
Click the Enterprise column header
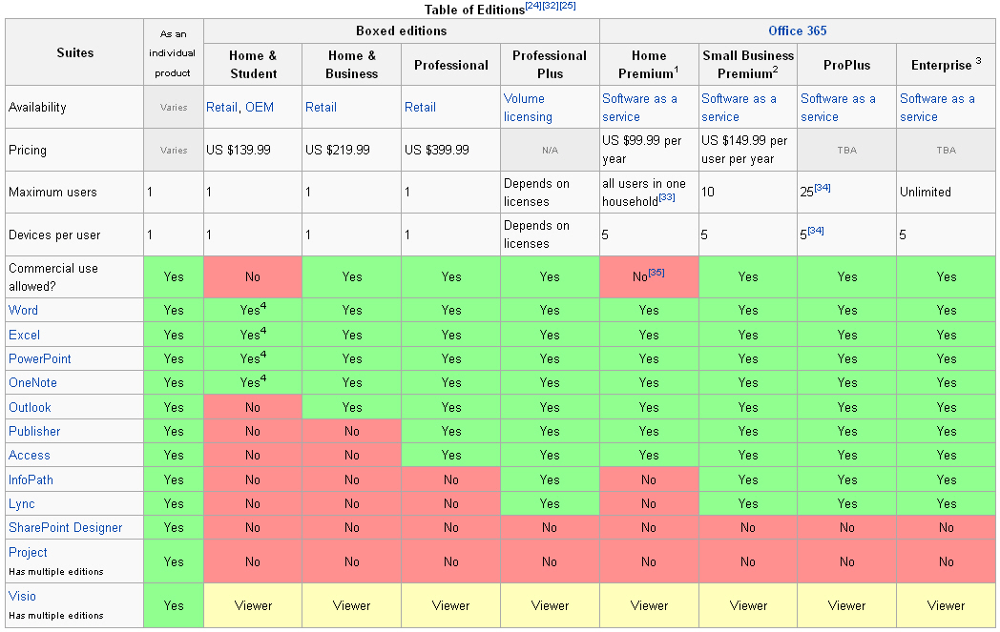point(946,65)
